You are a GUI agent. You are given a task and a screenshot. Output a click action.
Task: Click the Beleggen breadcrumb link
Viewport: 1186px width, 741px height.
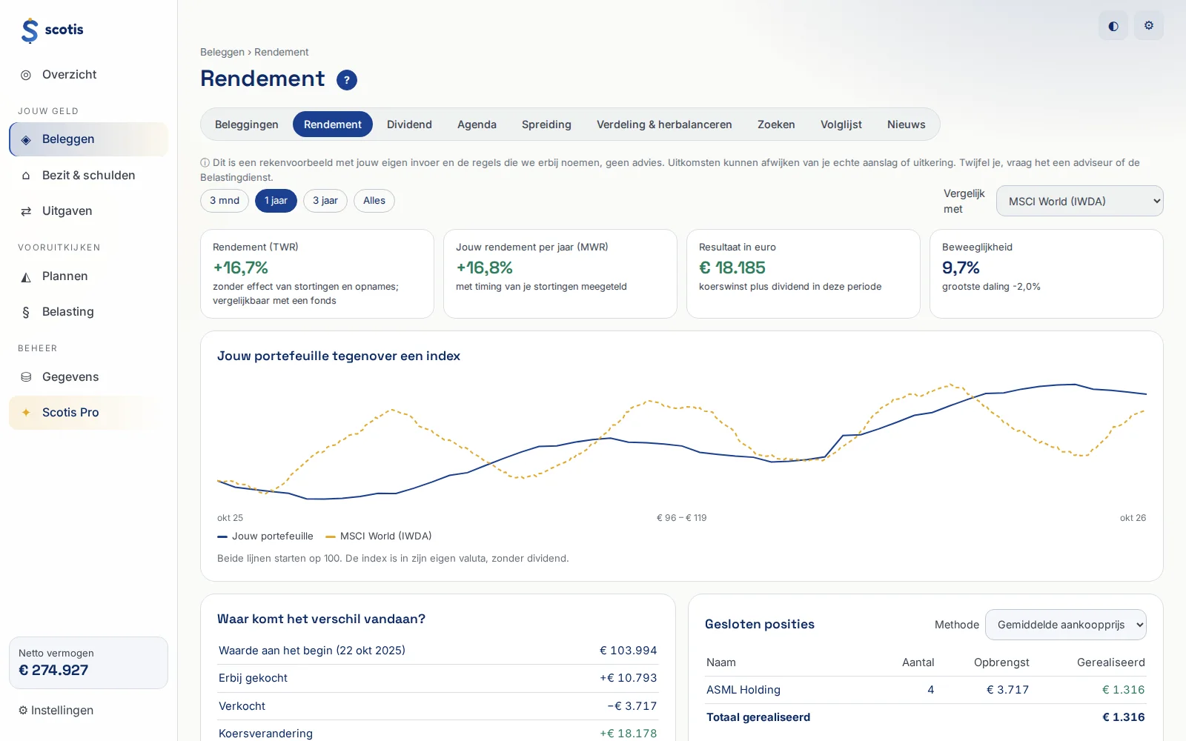[222, 53]
